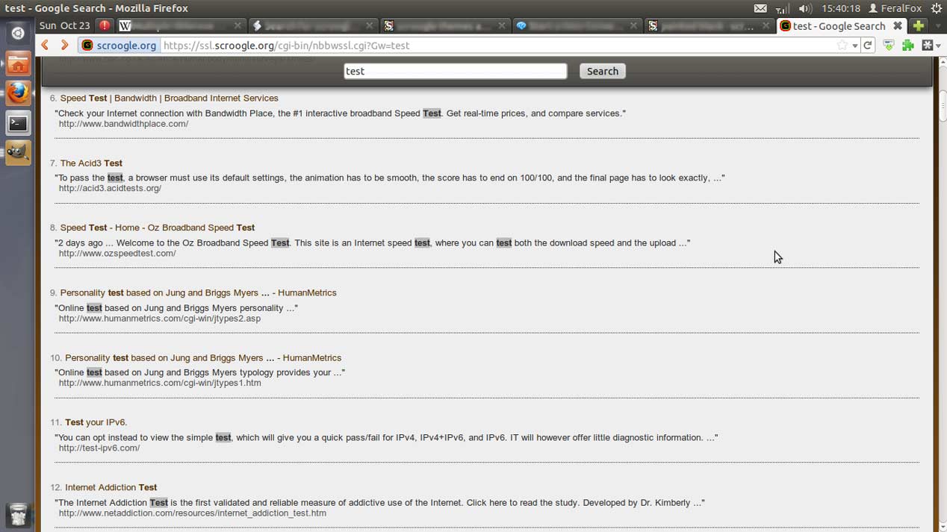Click the acid3.acidtests.org URL text
947x532 pixels.
[x=110, y=188]
